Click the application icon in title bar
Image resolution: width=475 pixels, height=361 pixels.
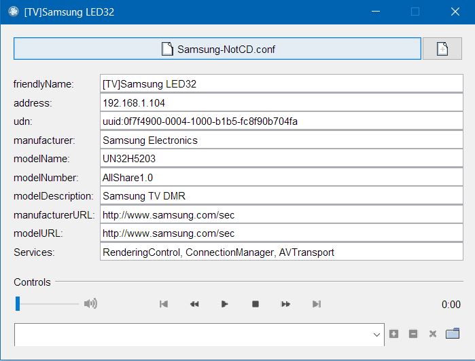(x=14, y=12)
